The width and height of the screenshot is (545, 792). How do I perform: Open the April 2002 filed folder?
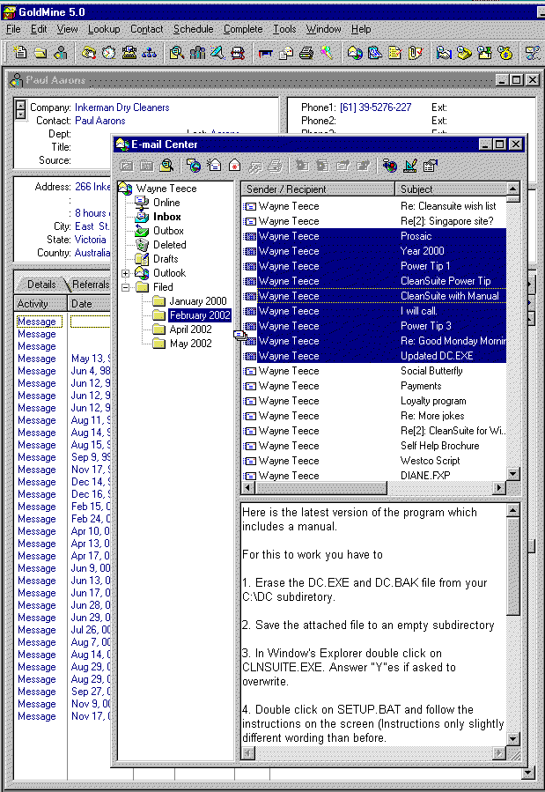190,329
